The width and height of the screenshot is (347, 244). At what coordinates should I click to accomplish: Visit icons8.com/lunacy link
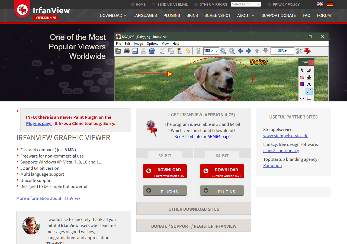click(x=281, y=150)
